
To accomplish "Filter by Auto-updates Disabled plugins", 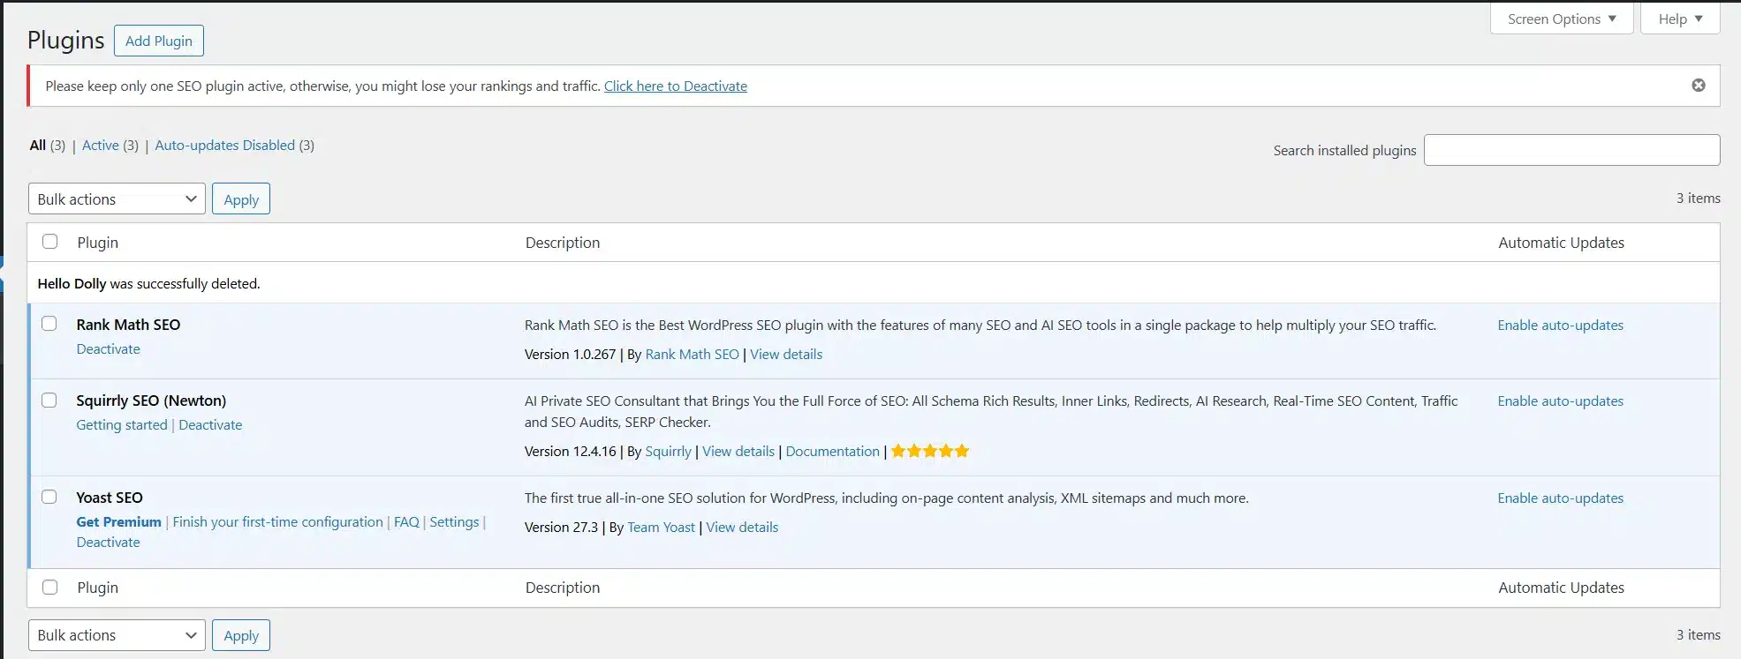I will pos(224,145).
